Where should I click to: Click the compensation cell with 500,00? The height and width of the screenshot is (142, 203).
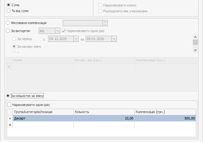(x=165, y=118)
